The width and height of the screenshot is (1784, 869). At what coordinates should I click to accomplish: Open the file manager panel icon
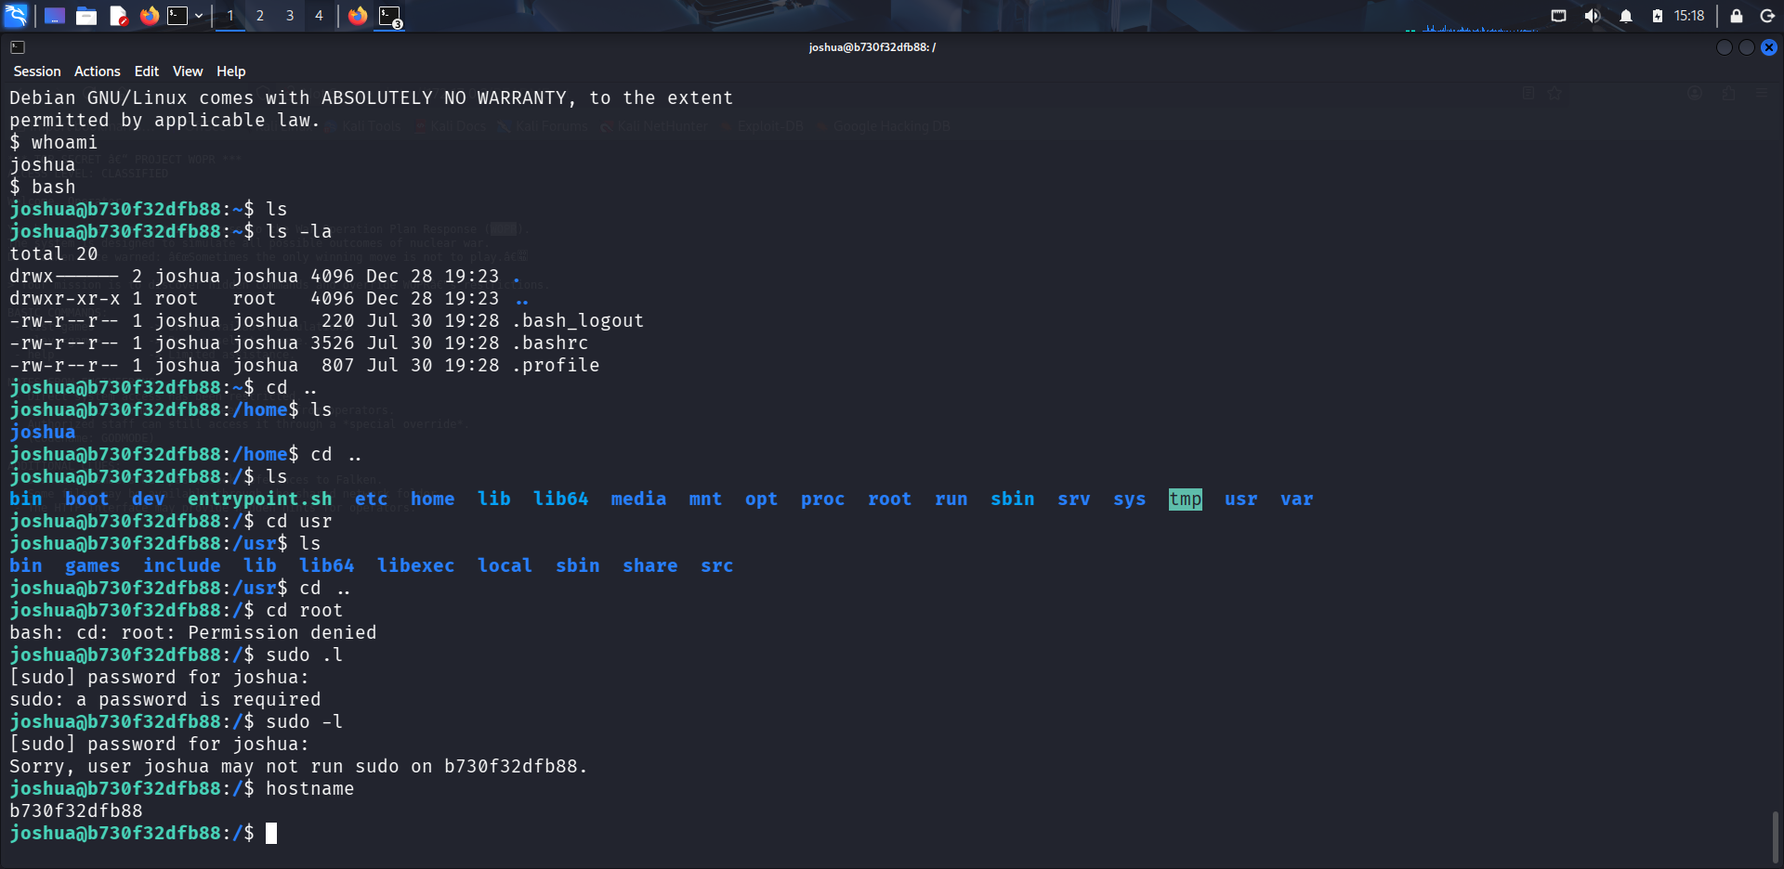(x=86, y=16)
